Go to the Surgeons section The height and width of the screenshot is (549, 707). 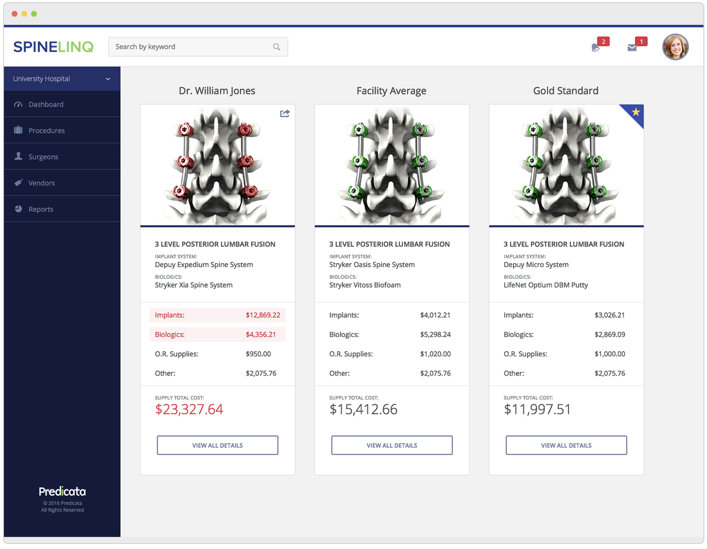click(62, 156)
